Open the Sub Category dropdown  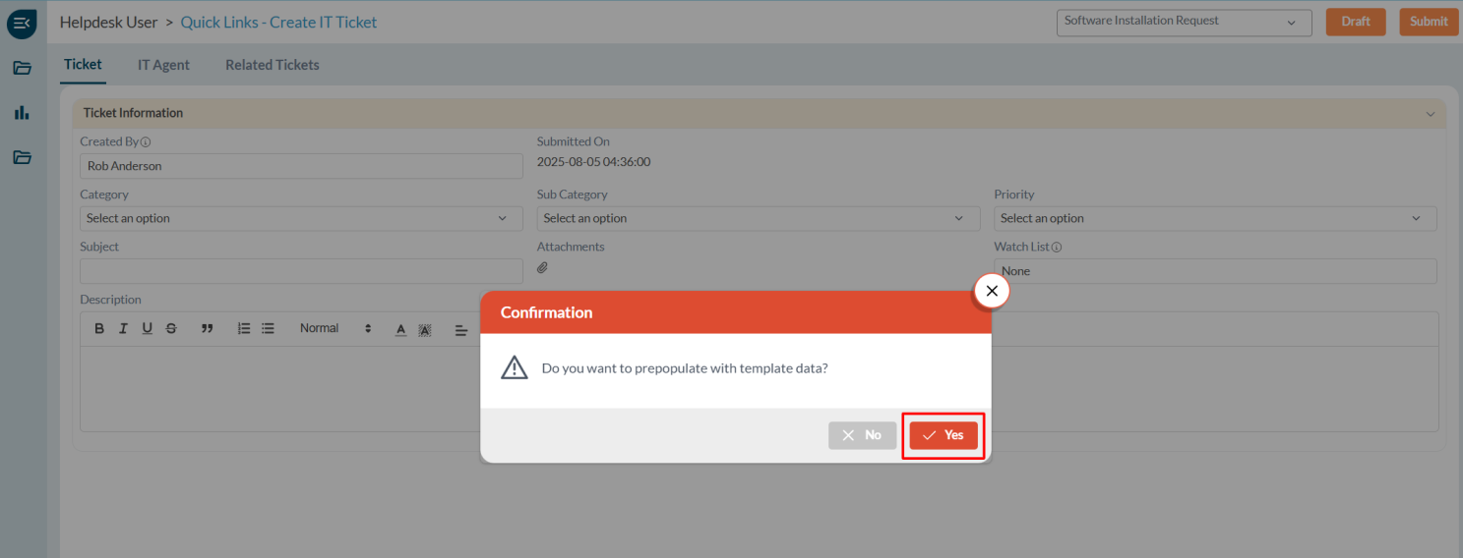tap(759, 218)
